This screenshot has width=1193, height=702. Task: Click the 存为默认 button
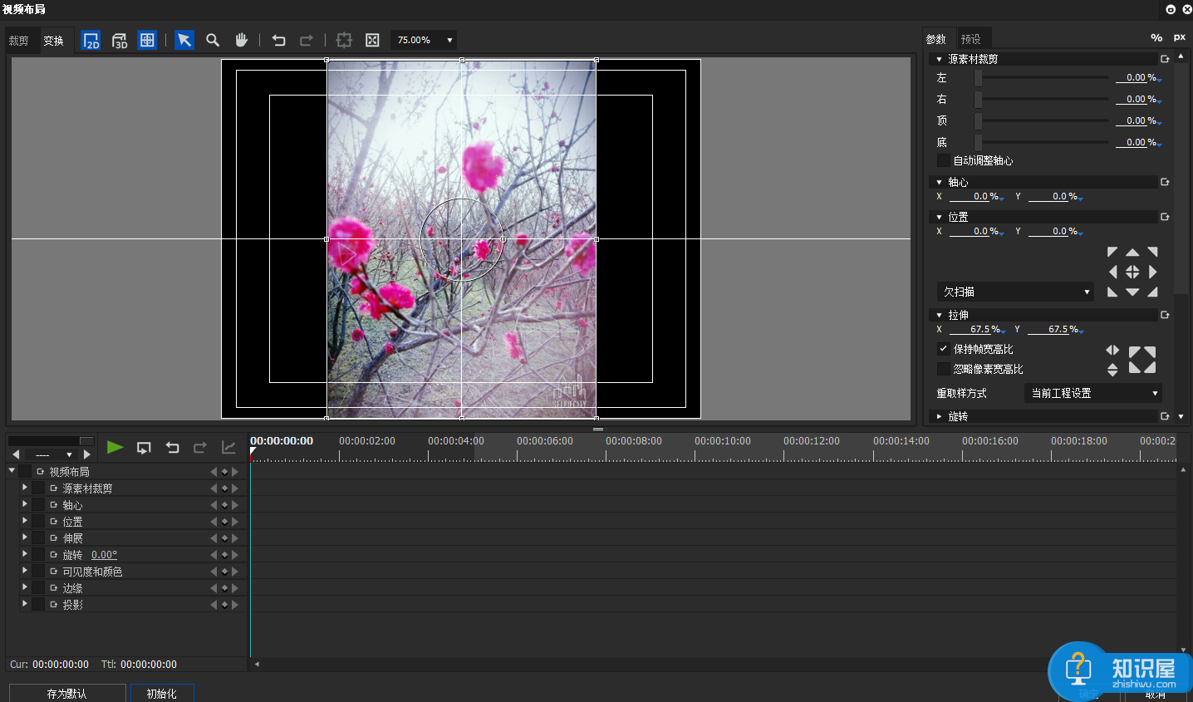pyautogui.click(x=67, y=693)
